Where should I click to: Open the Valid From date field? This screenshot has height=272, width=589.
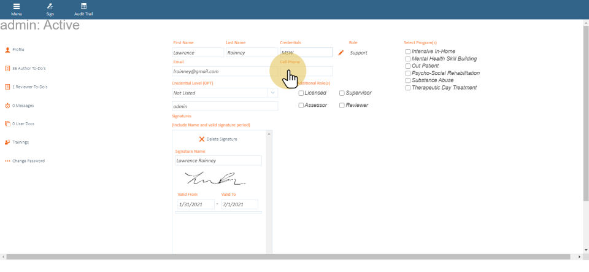pyautogui.click(x=195, y=204)
